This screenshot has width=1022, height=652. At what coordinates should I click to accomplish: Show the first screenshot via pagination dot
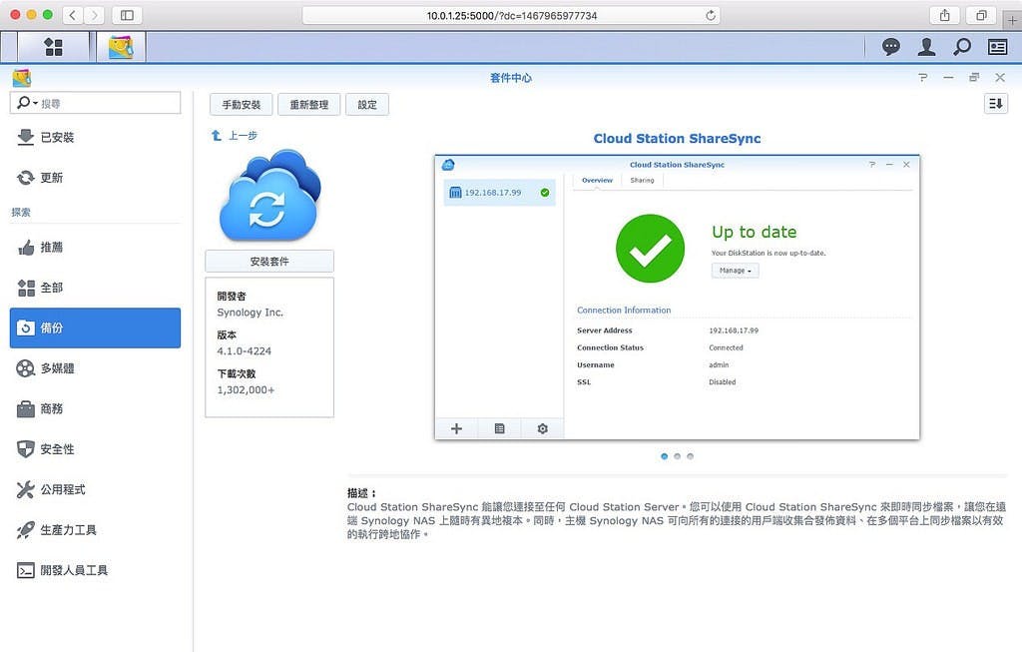tap(664, 456)
